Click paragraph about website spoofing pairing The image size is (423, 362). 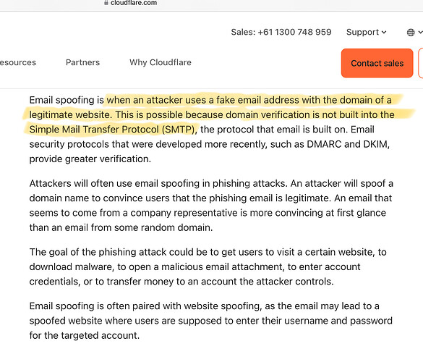click(x=210, y=321)
